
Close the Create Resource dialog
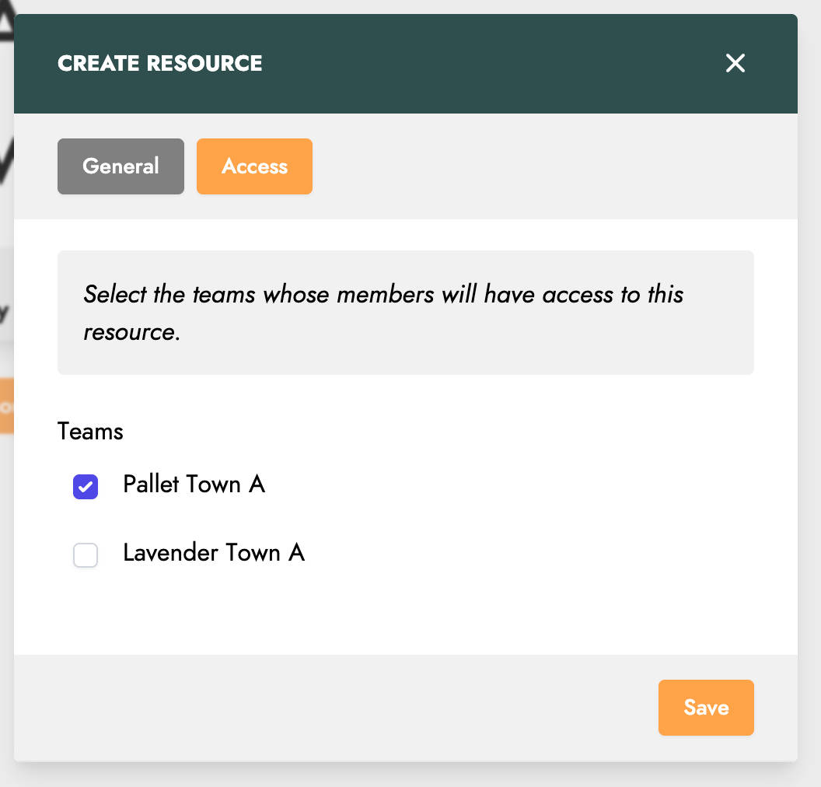click(735, 64)
